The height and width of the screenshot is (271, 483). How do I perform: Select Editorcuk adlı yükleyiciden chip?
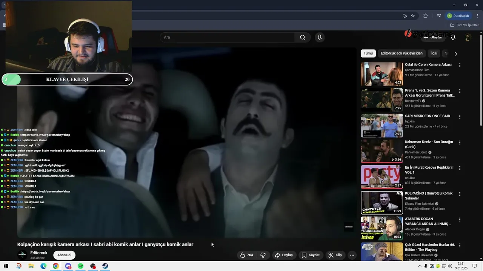(x=401, y=53)
